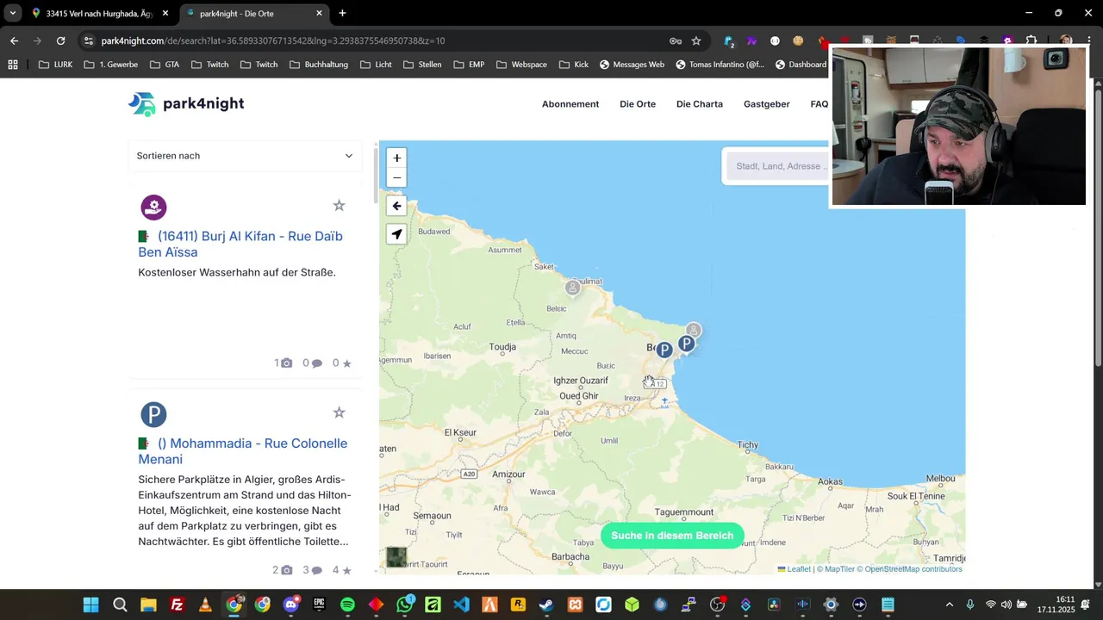Favorite the Mohammadia listing star

pyautogui.click(x=339, y=412)
